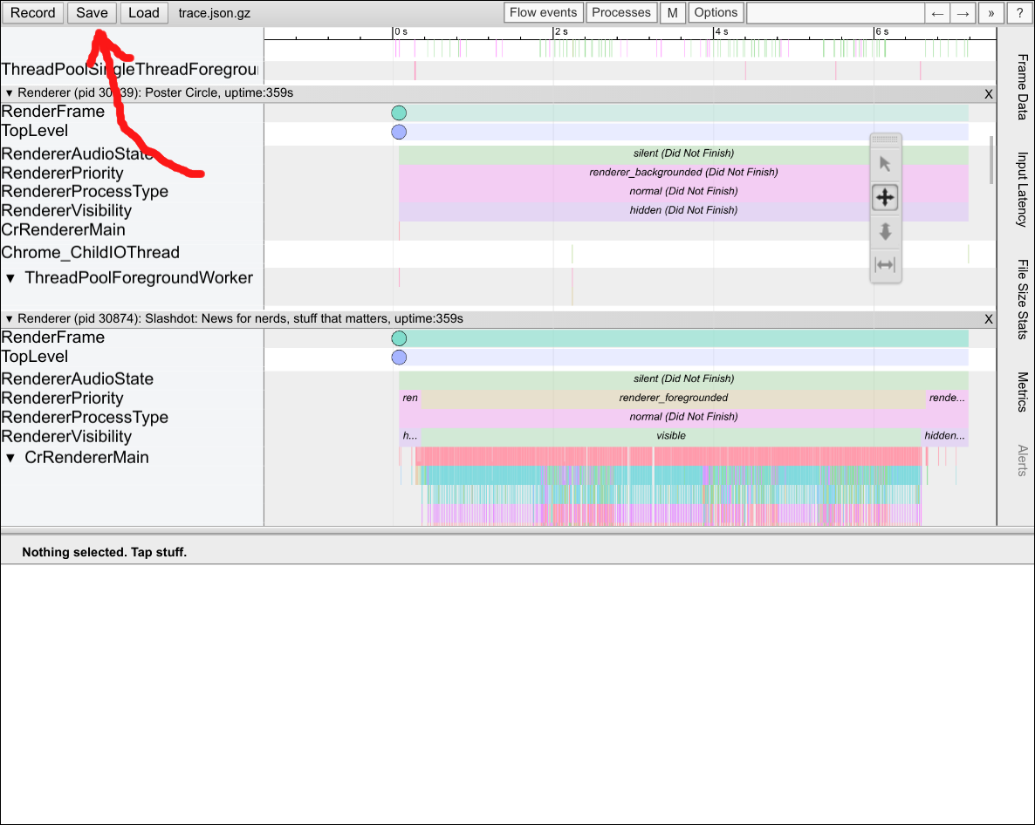Viewport: 1035px width, 825px height.
Task: Select the pointer selection tool
Action: point(885,164)
